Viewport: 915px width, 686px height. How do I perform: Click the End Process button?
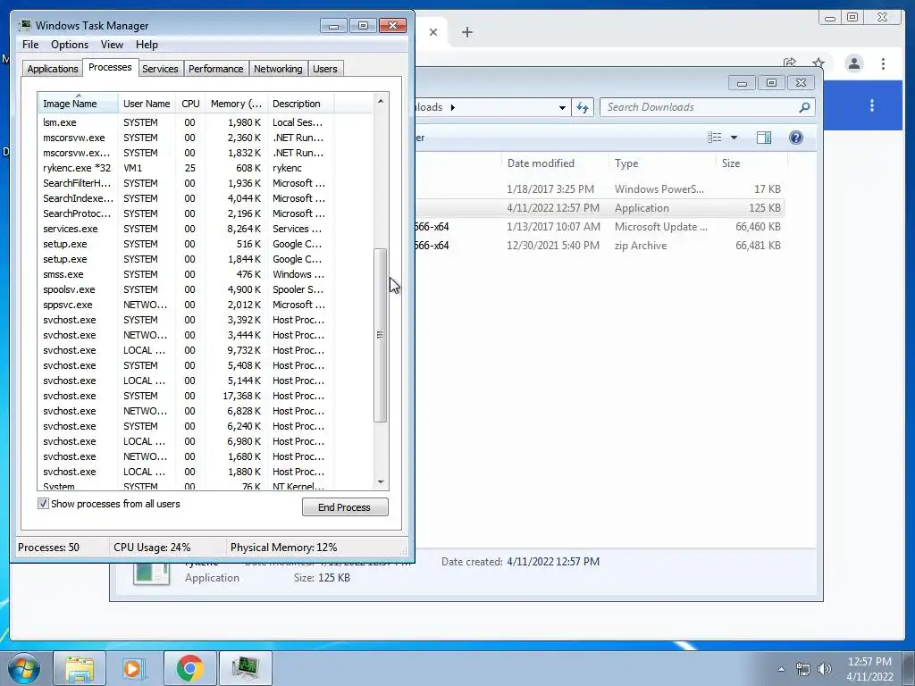click(x=345, y=507)
